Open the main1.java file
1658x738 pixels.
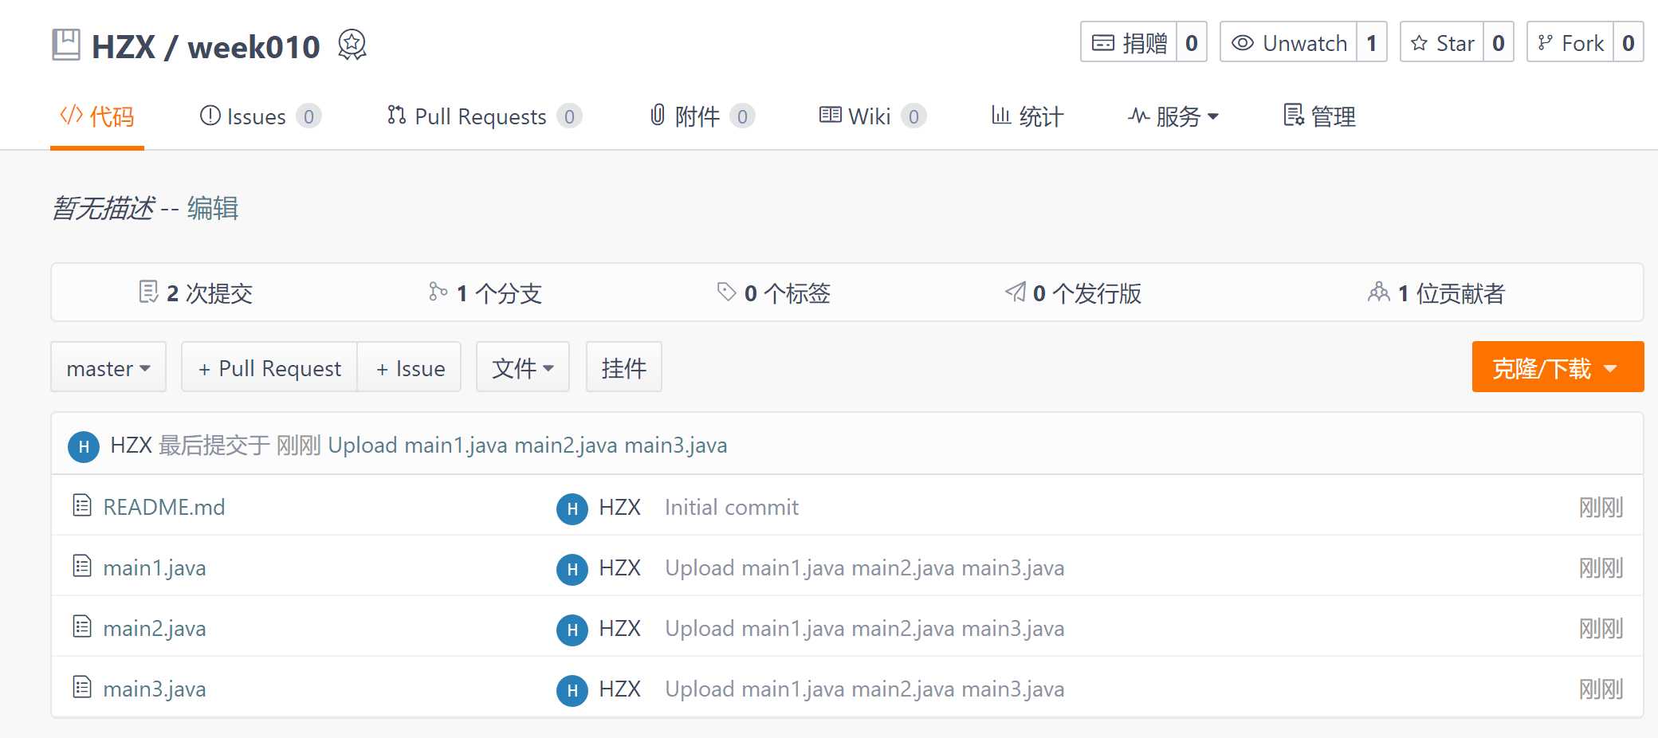pyautogui.click(x=155, y=567)
